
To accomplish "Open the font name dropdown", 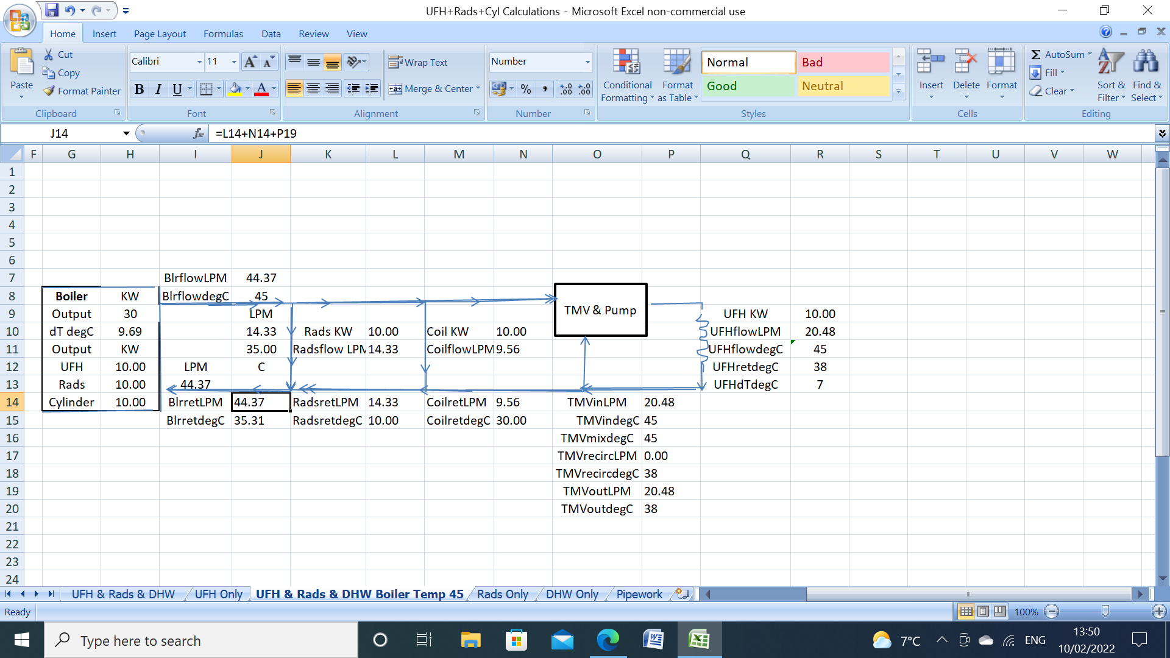I will pyautogui.click(x=199, y=62).
